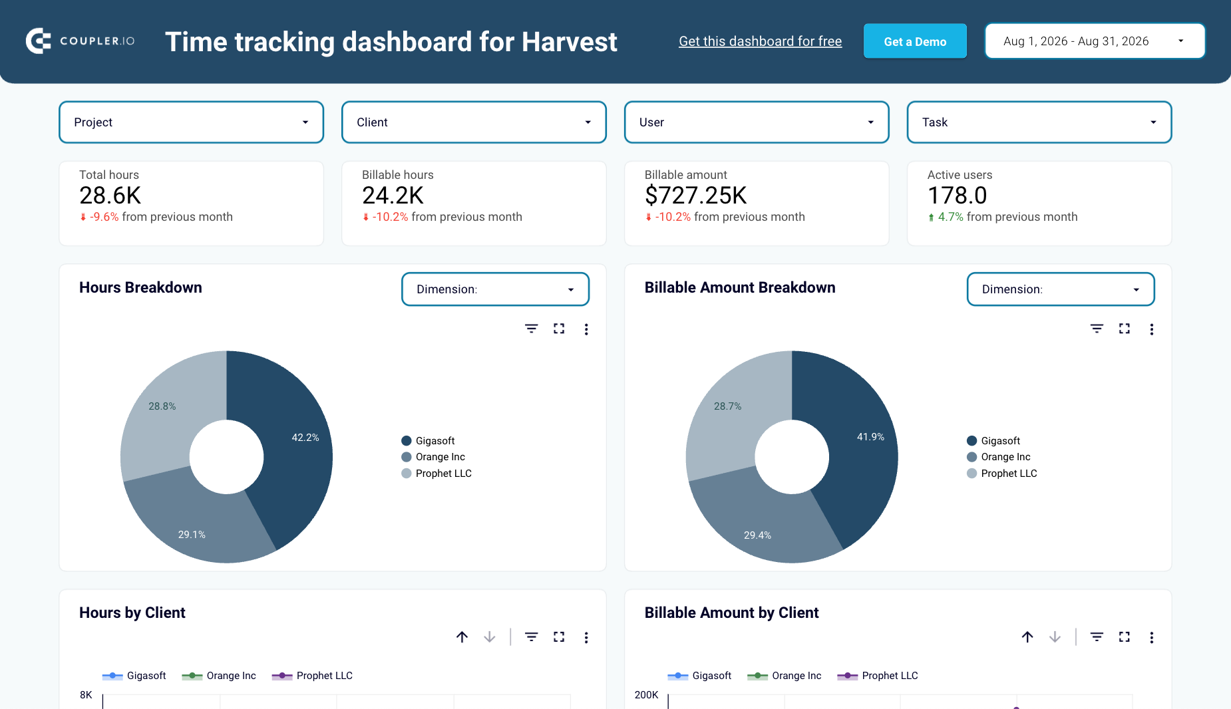Toggle Prophet LLC in Billable Amount by Client legend
The width and height of the screenshot is (1231, 709).
click(x=878, y=676)
